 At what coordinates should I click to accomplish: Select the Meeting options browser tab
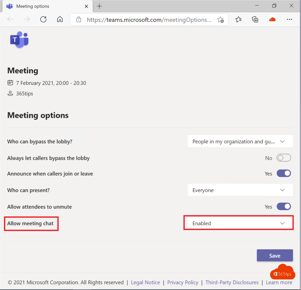tap(47, 6)
